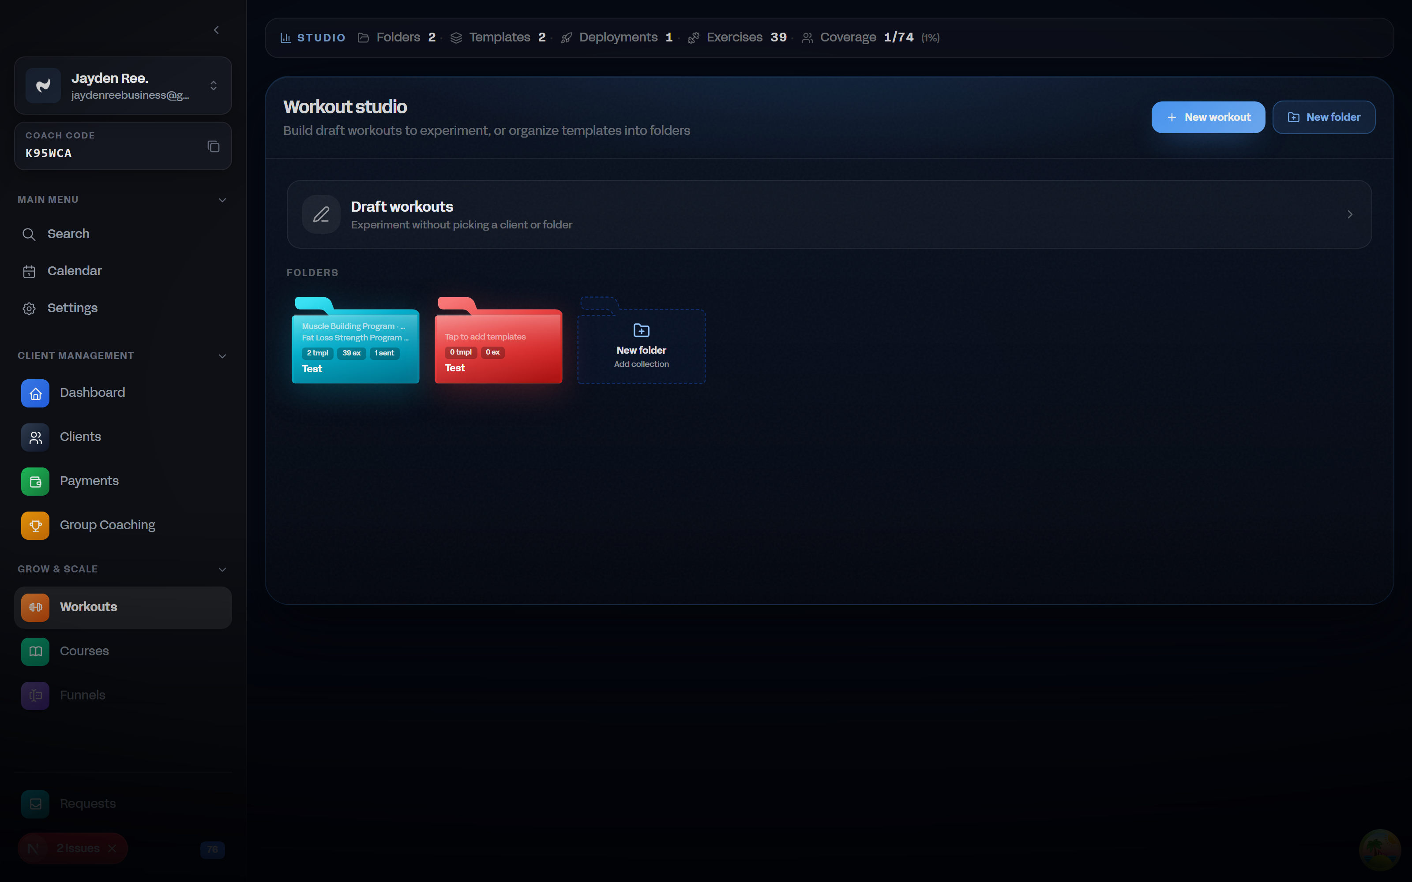The height and width of the screenshot is (882, 1412).
Task: Open the red Test folder
Action: point(498,340)
